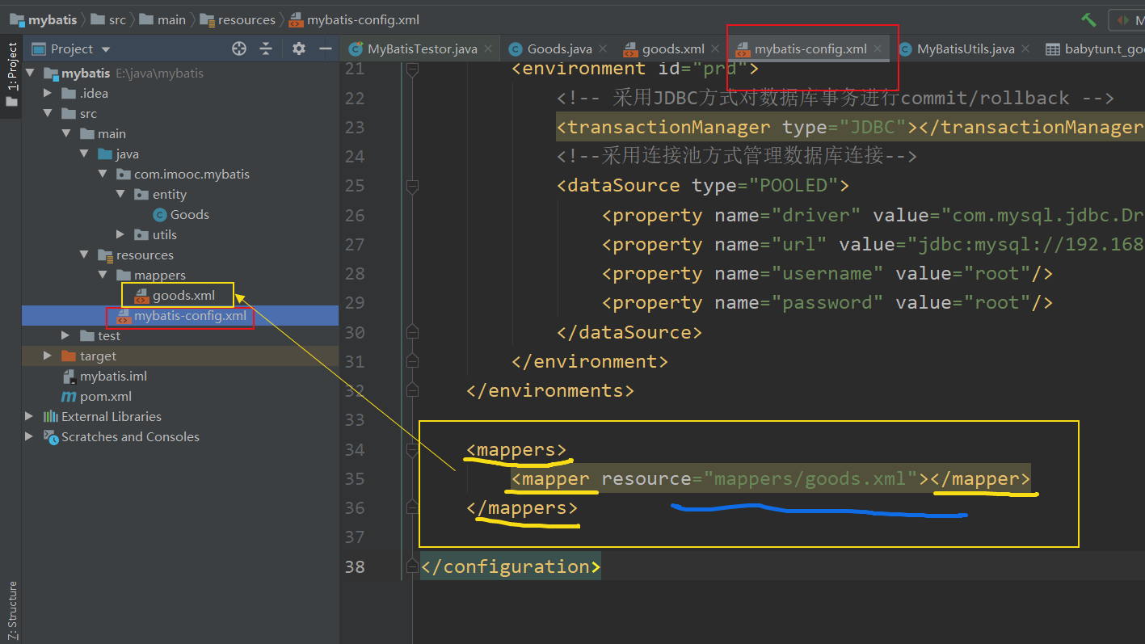Collapse all nodes in Project panel

pos(266,48)
